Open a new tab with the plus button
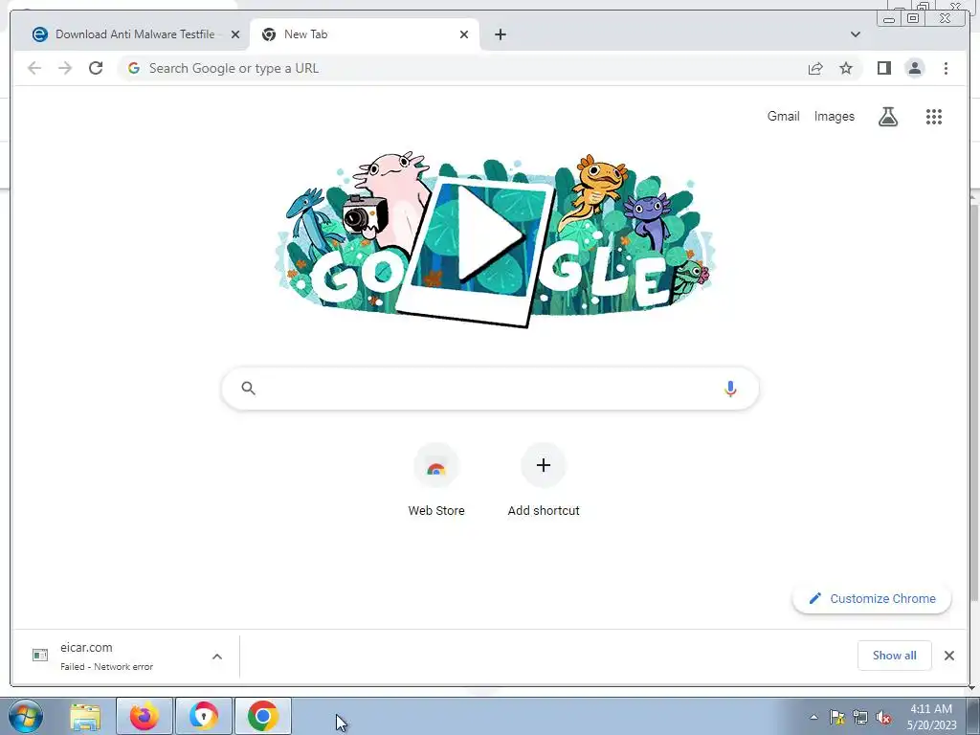980x735 pixels. pyautogui.click(x=500, y=34)
